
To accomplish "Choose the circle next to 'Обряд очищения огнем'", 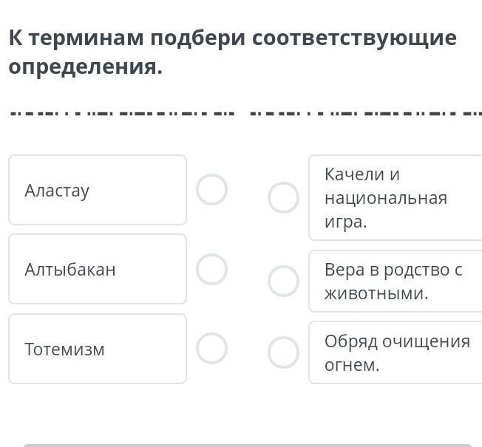I will click(283, 352).
